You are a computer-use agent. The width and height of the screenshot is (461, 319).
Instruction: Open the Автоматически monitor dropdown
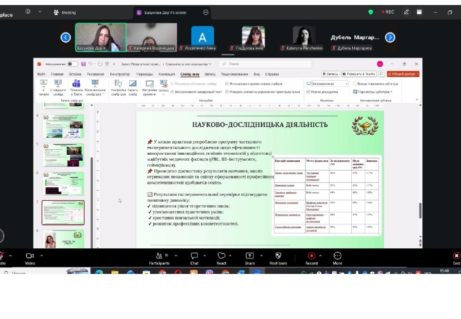point(330,84)
